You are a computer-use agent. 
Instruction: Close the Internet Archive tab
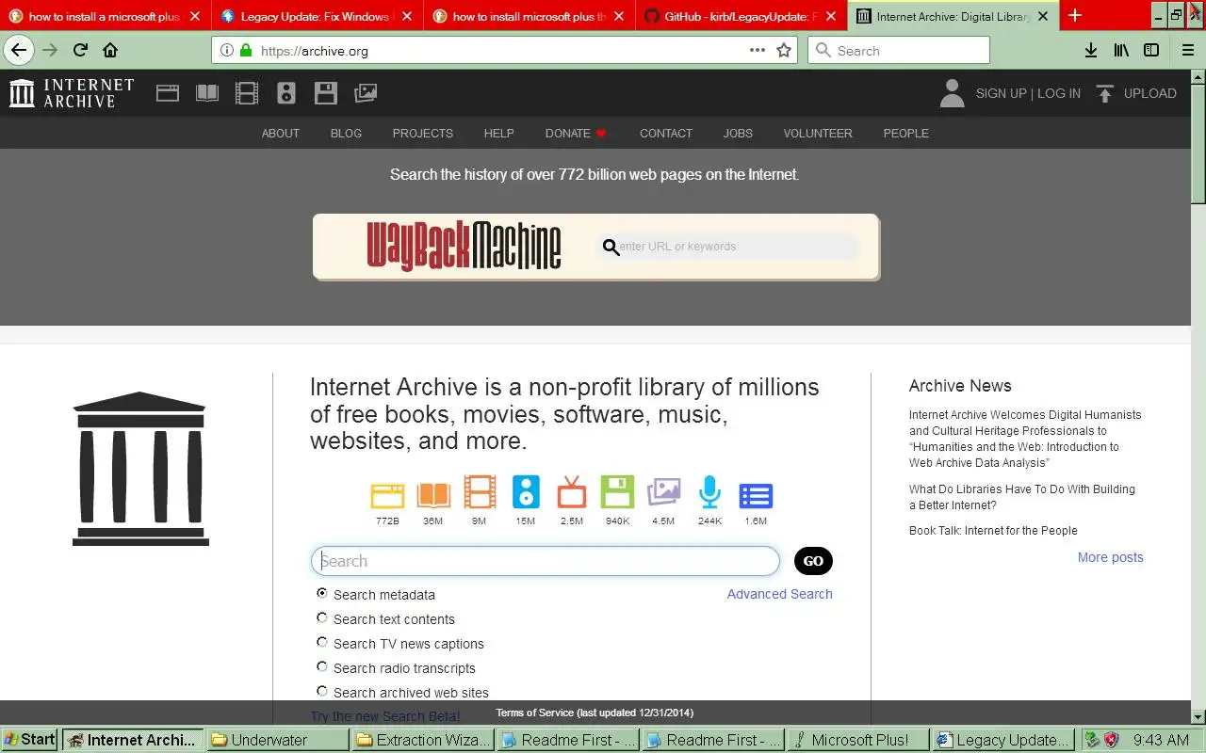point(1043,16)
